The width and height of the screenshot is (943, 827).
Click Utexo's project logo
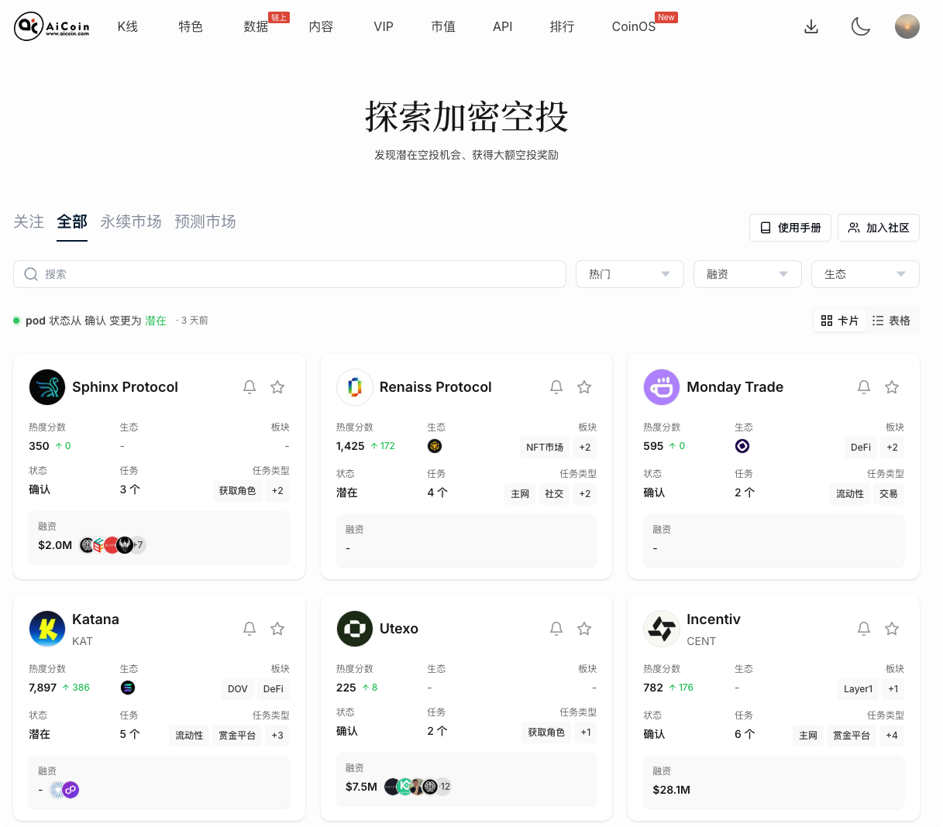click(x=355, y=628)
